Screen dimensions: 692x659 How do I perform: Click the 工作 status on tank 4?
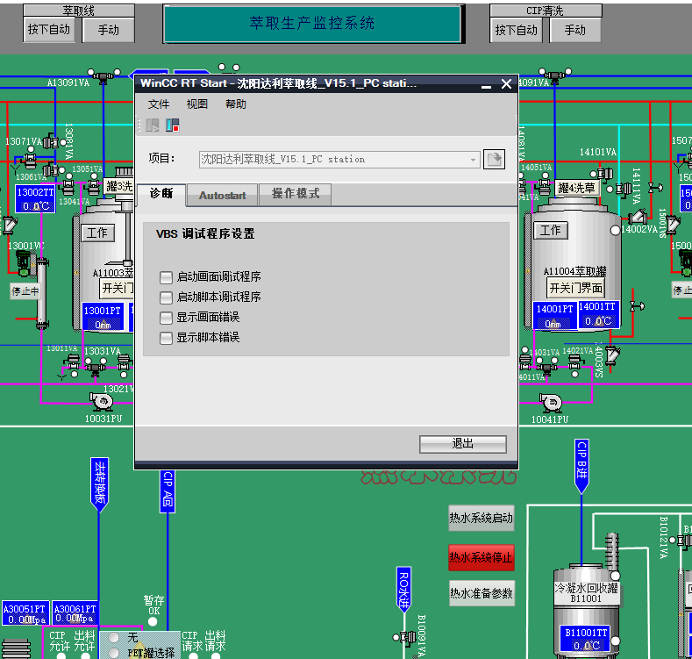pyautogui.click(x=551, y=230)
